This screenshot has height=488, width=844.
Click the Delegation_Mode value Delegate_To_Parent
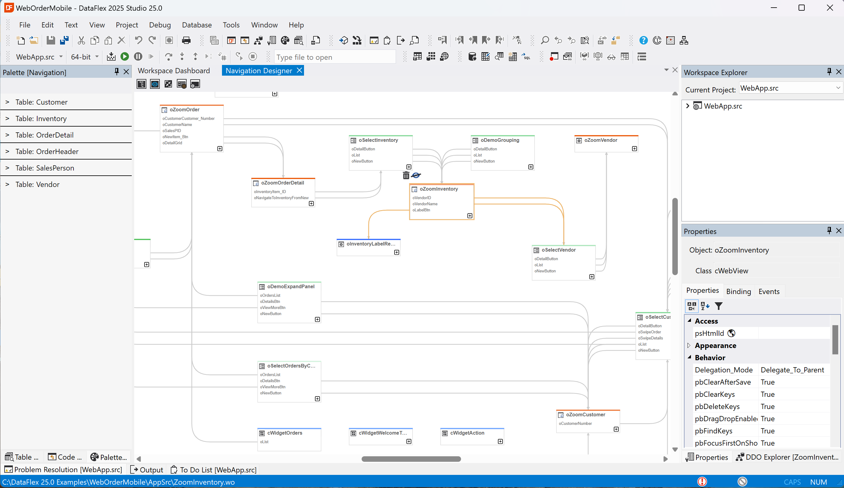click(792, 369)
